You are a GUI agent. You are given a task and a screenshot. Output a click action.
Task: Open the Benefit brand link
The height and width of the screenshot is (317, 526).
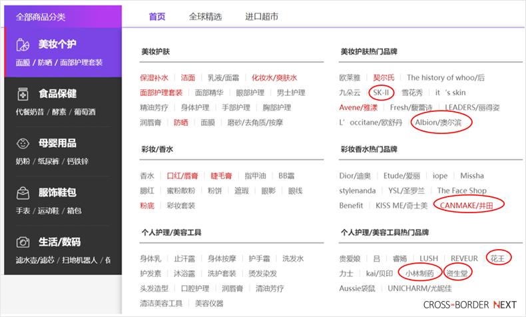(x=351, y=206)
